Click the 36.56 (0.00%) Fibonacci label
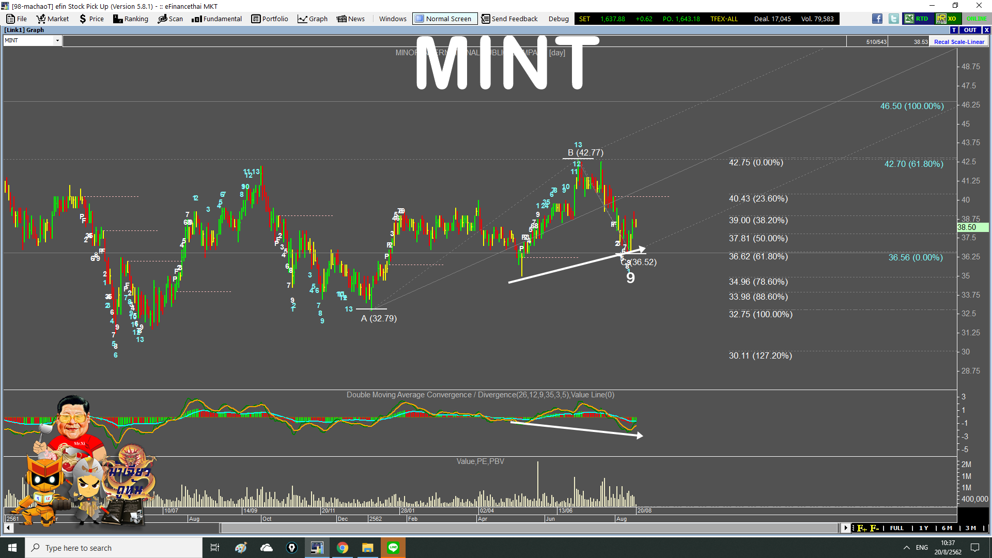 (x=916, y=257)
